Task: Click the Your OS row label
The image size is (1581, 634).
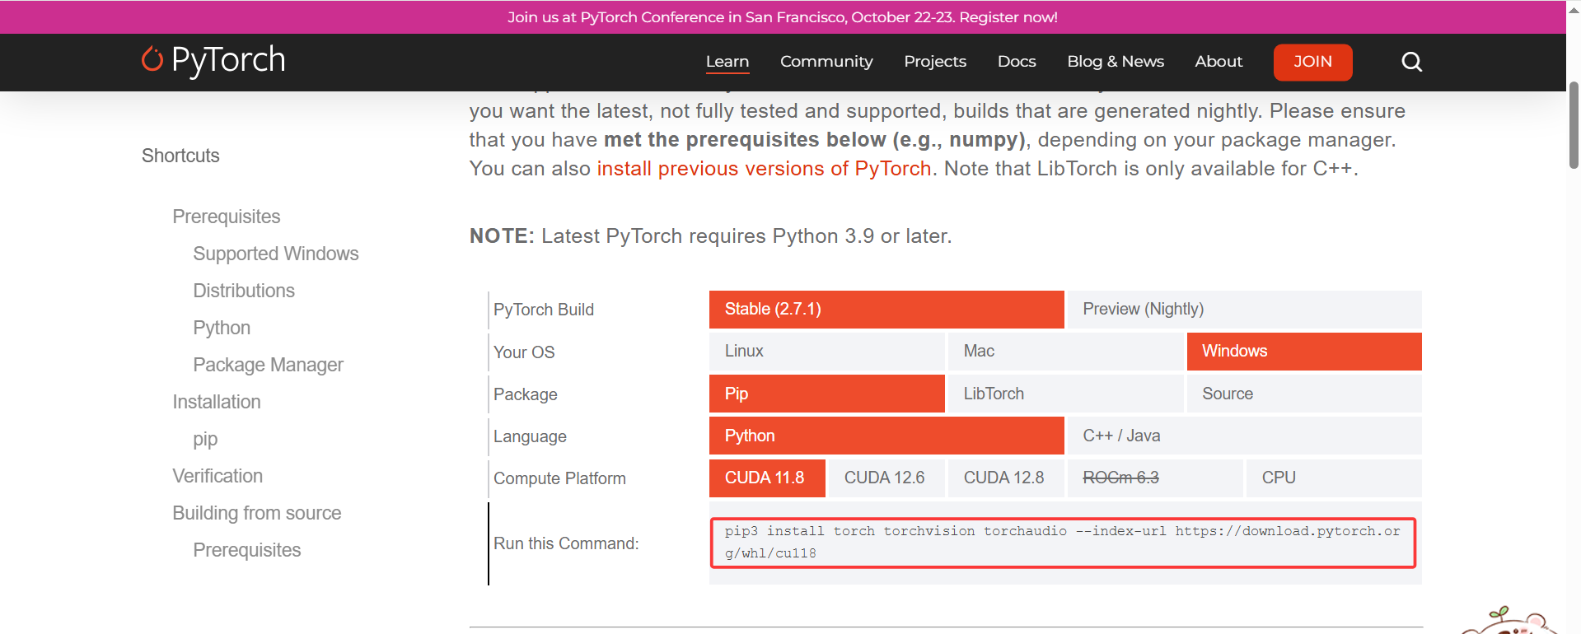Action: [x=524, y=352]
